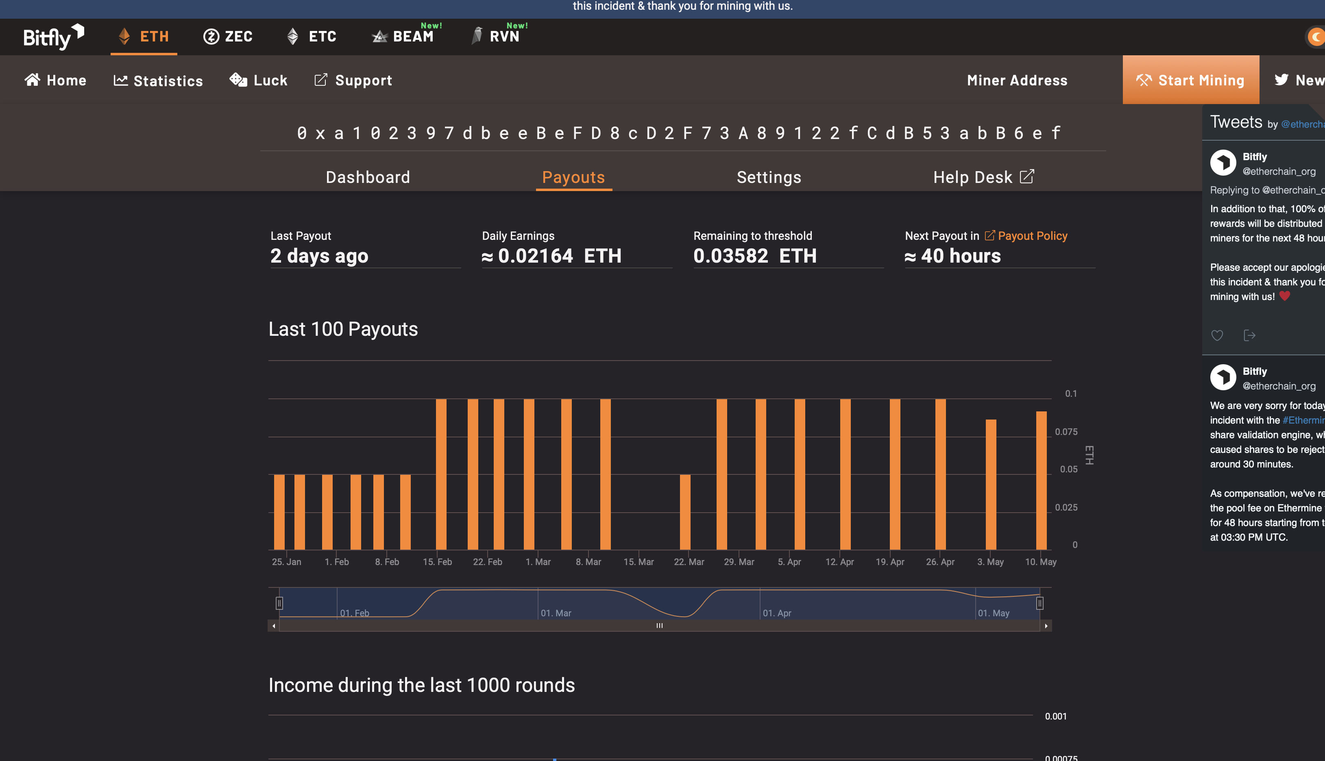This screenshot has height=761, width=1325.
Task: Click the ETC diamond logo icon
Action: click(292, 36)
